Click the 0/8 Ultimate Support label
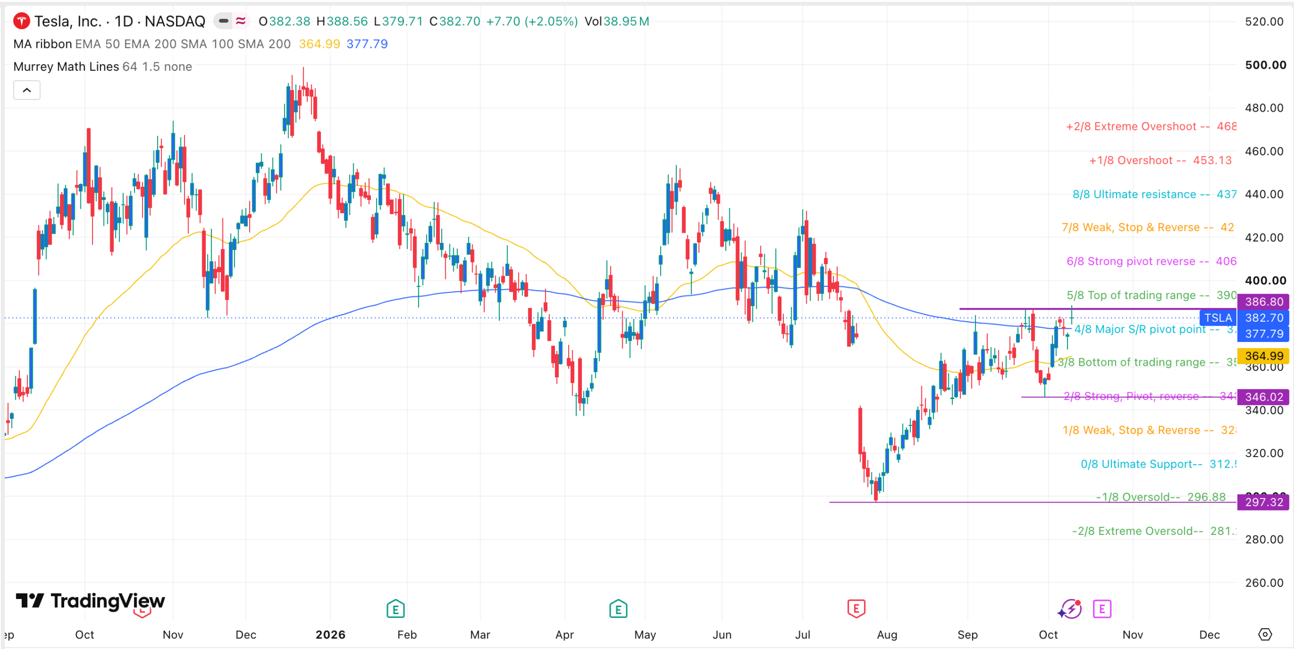This screenshot has height=649, width=1294. [x=1158, y=464]
